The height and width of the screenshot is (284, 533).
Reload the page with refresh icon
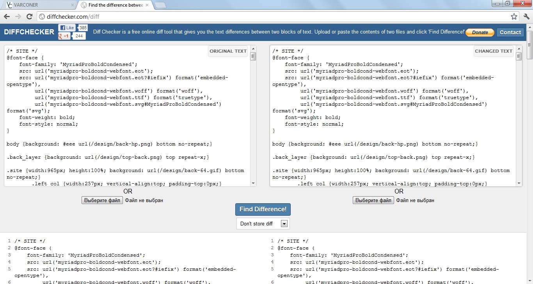pos(29,16)
